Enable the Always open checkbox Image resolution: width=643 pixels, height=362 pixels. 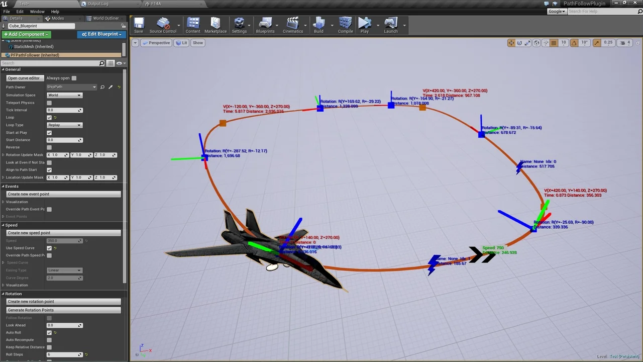point(74,78)
